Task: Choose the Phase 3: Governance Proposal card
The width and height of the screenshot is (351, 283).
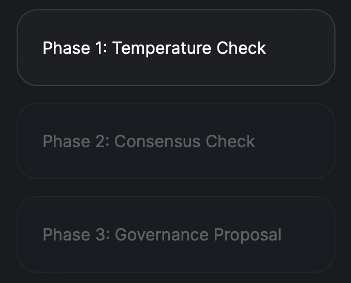Action: tap(176, 234)
